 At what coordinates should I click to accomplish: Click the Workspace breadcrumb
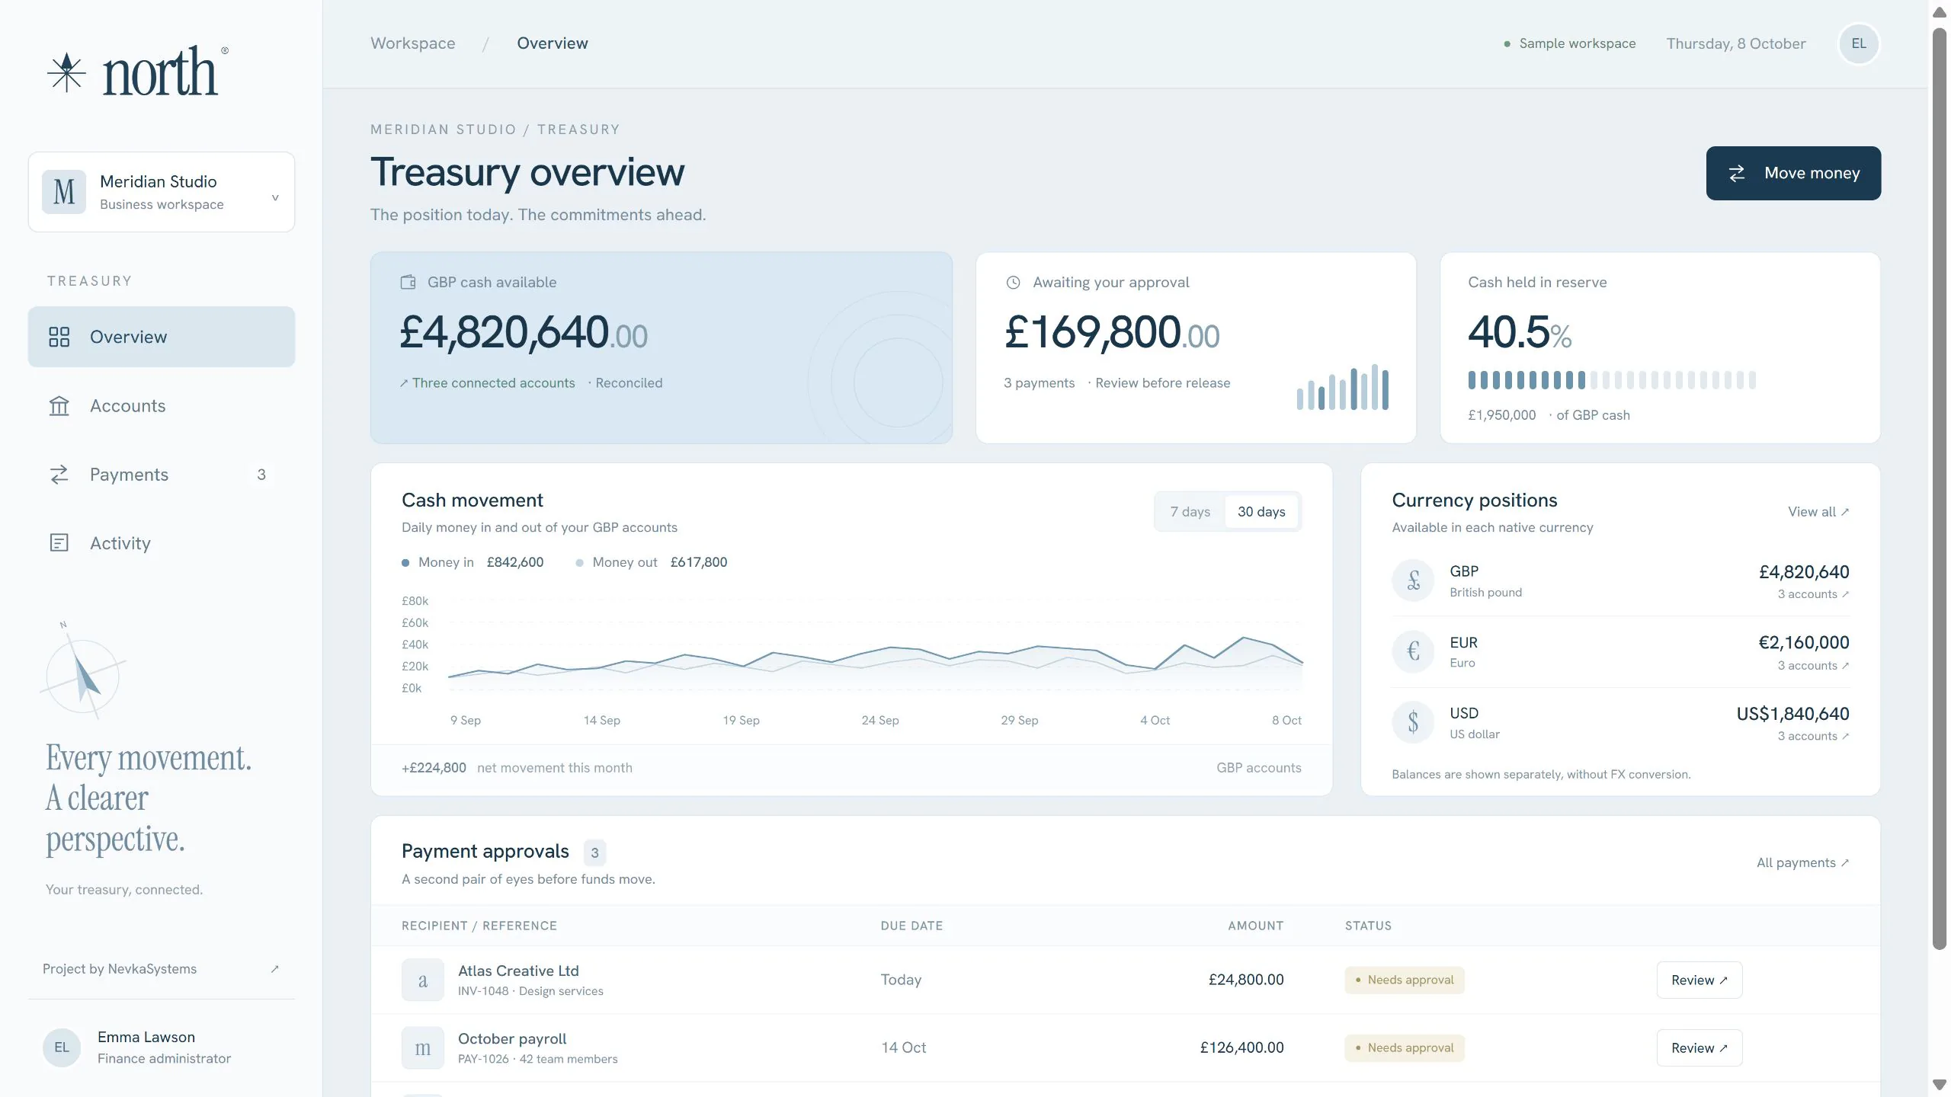[x=413, y=43]
